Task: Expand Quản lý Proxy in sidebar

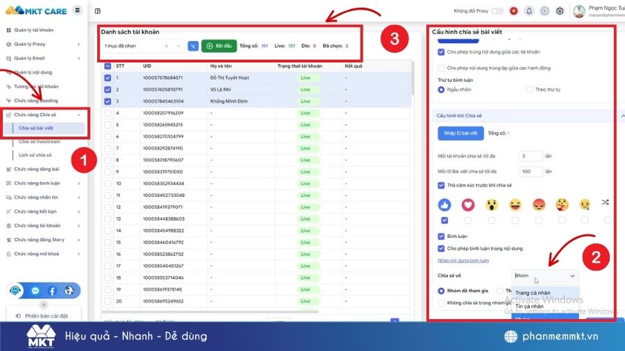Action: click(x=78, y=44)
